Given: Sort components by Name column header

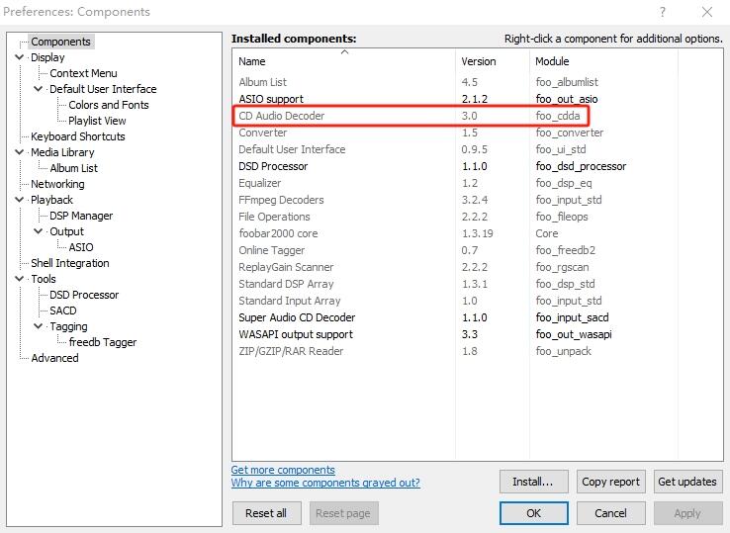Looking at the screenshot, I should [343, 61].
